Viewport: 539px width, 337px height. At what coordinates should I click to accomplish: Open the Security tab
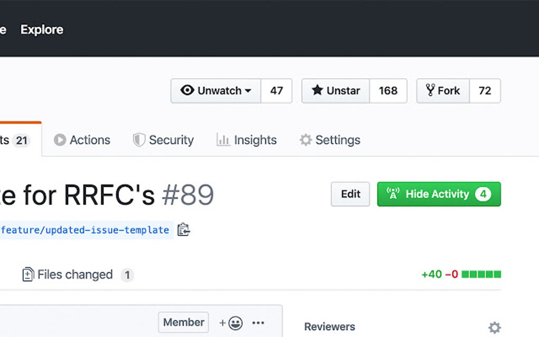pyautogui.click(x=163, y=140)
